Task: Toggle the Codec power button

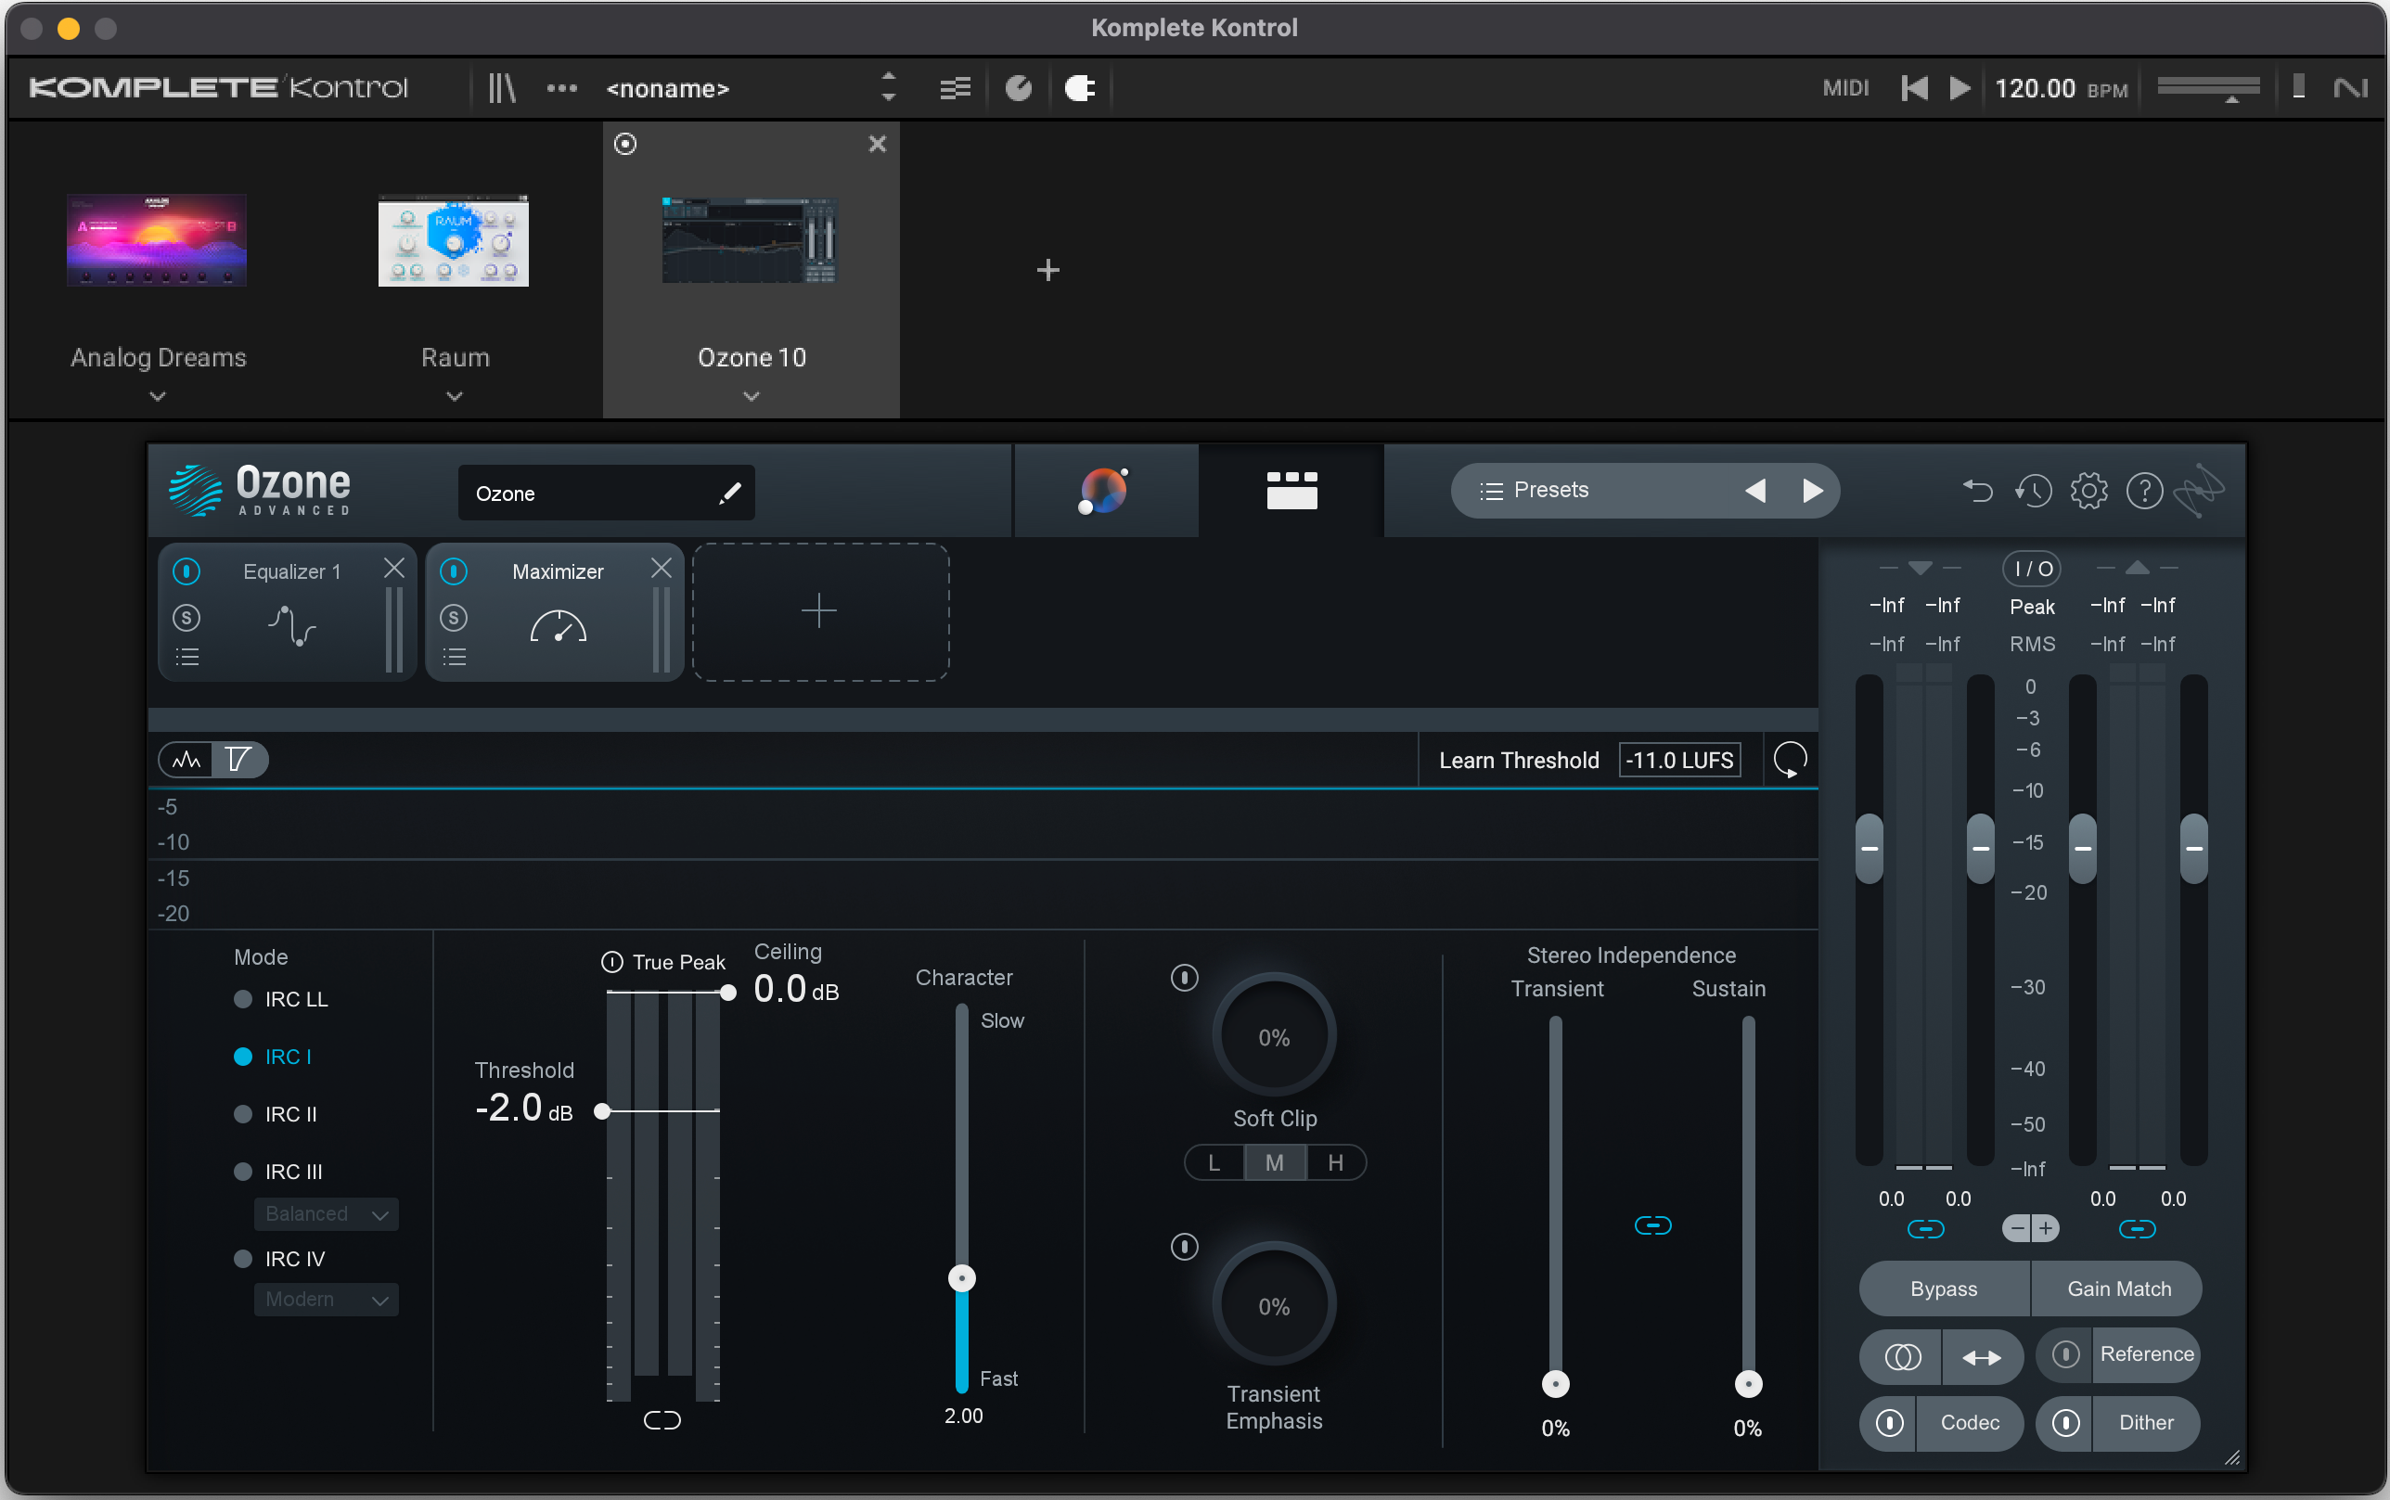Action: click(1889, 1423)
